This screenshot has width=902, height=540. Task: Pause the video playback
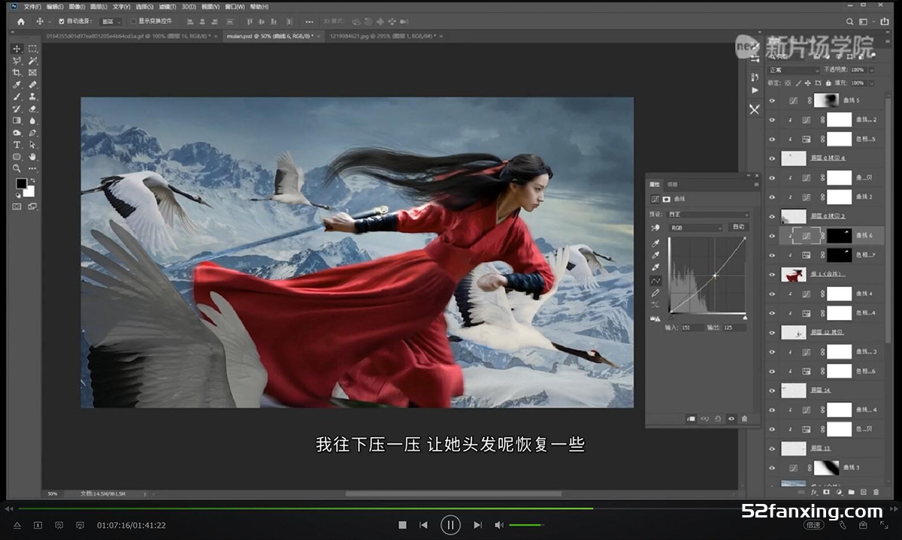pos(450,525)
